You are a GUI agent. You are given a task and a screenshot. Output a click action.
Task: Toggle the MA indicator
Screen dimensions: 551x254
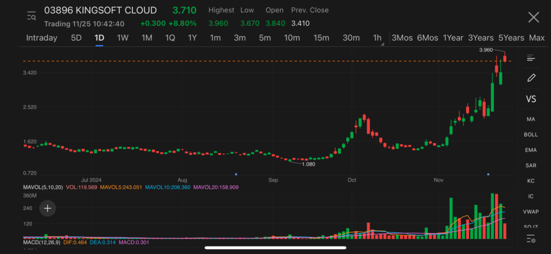tap(531, 119)
